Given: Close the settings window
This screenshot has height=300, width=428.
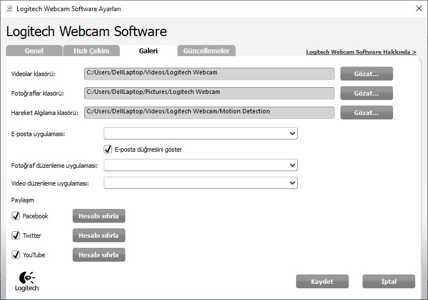Looking at the screenshot, I should (x=419, y=8).
